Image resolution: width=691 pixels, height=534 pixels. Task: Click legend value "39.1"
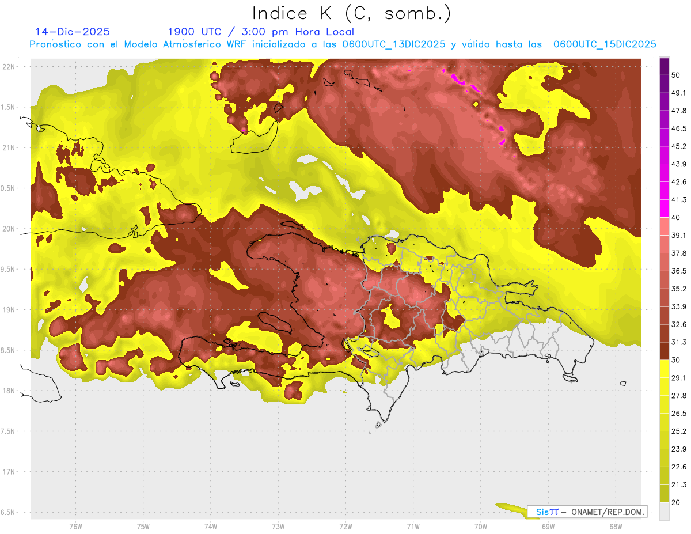click(679, 236)
